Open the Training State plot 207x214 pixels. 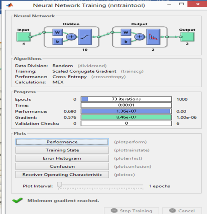point(62,150)
